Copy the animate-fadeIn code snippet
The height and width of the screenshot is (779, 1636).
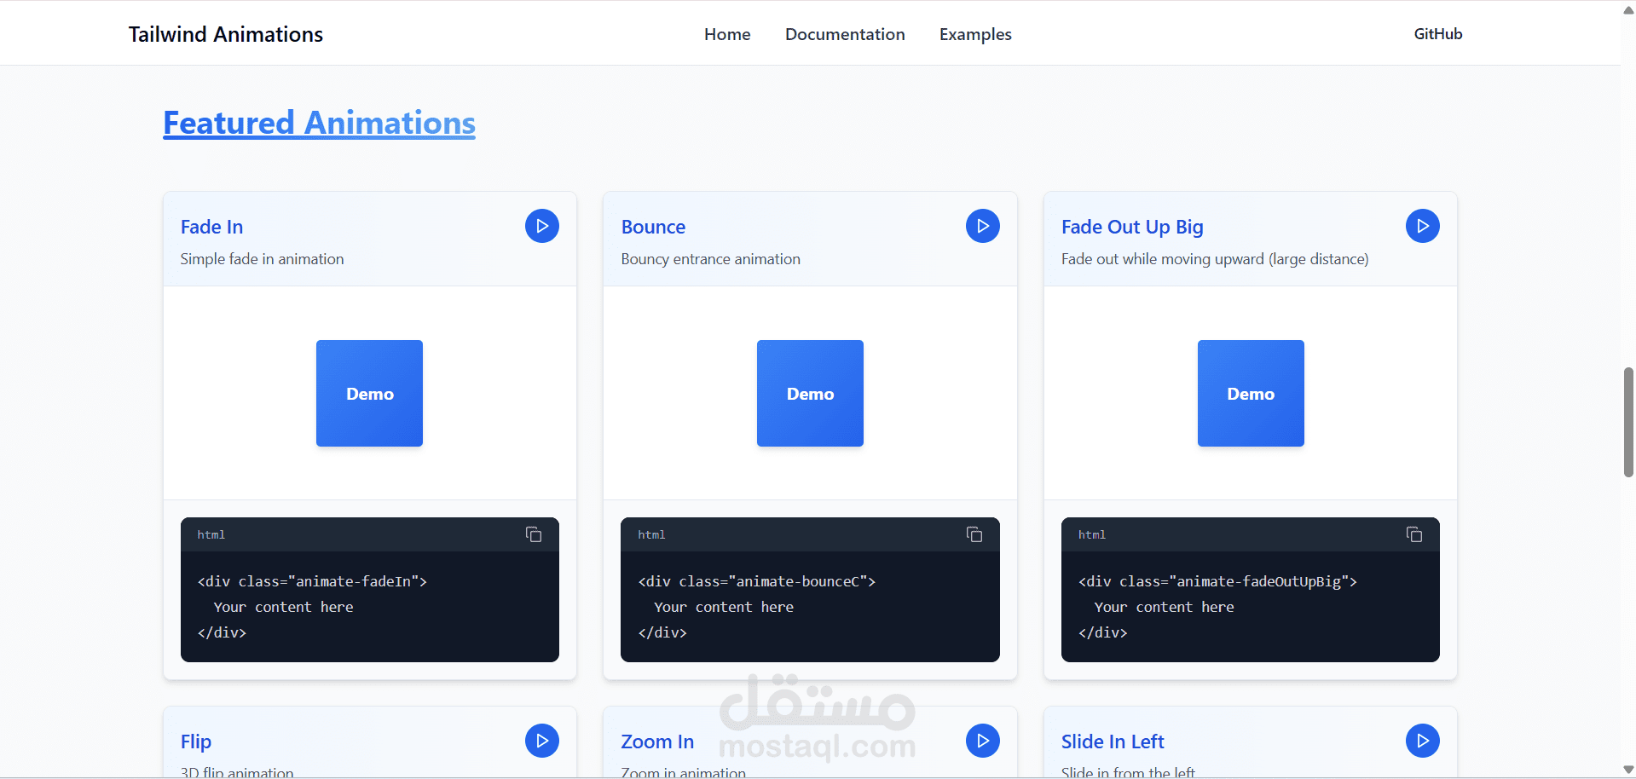tap(534, 534)
